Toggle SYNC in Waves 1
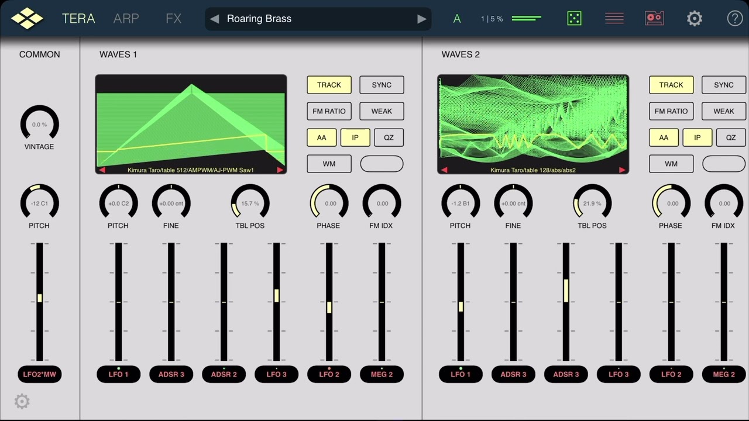749x421 pixels. pos(382,85)
